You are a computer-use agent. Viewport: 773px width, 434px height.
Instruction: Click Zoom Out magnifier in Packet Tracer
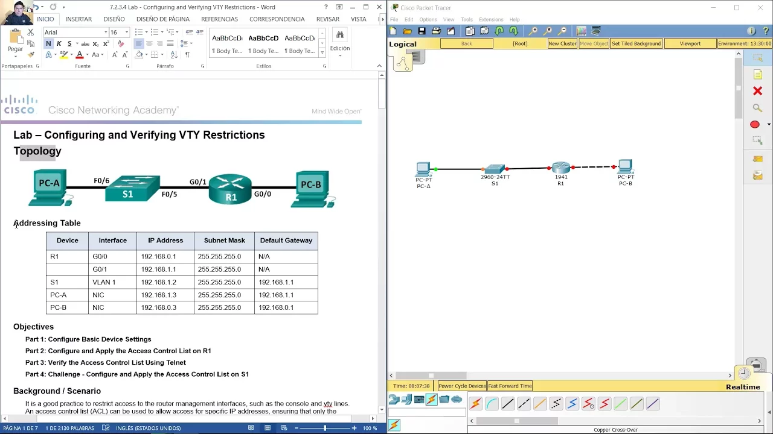tap(562, 31)
